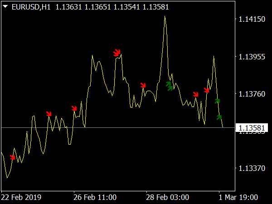This screenshot has width=272, height=204.
Task: Click the gray horizontal bid price line
Action: point(118,128)
